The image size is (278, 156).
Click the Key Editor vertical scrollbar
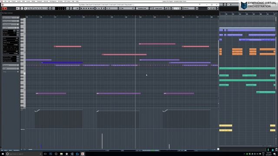click(x=218, y=58)
